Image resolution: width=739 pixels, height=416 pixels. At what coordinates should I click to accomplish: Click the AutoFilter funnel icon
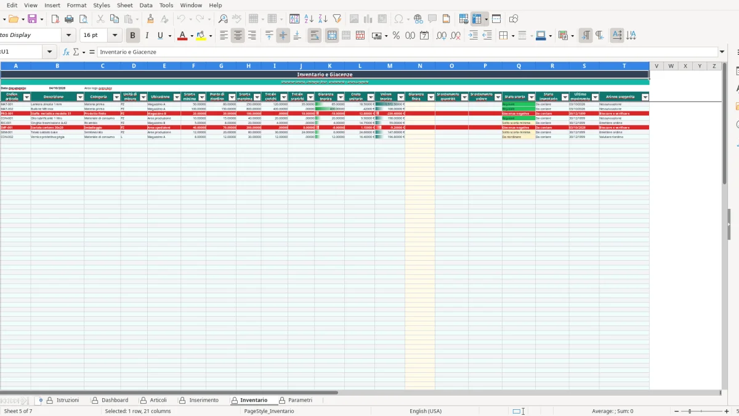[x=337, y=19]
